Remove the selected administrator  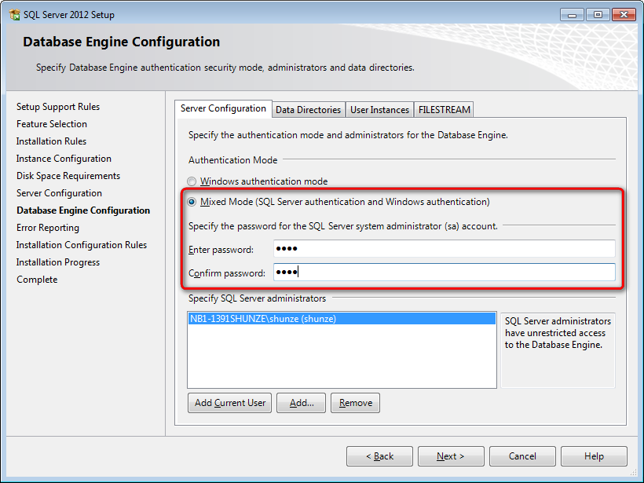(355, 403)
